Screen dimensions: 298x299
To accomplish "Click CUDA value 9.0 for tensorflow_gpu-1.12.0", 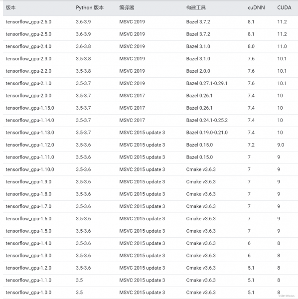I will [x=281, y=145].
